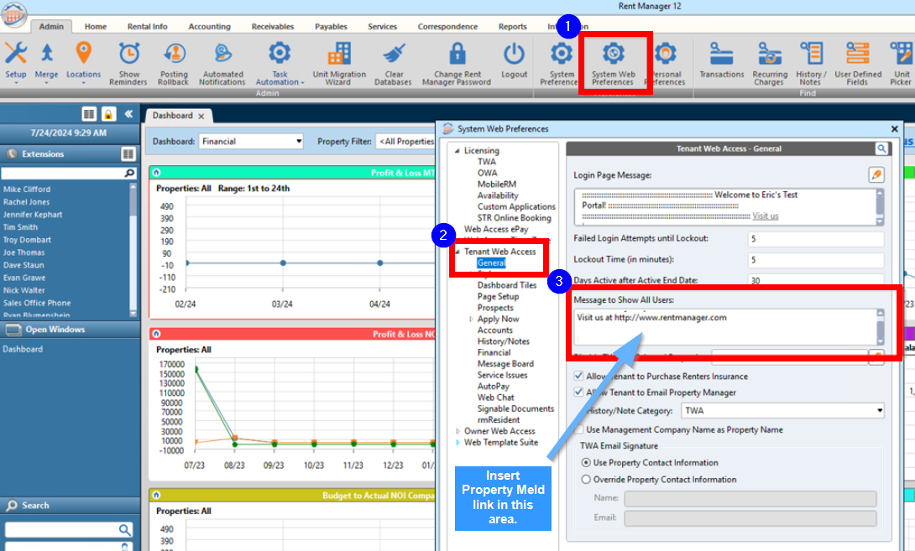The width and height of the screenshot is (915, 551).
Task: Switch to the Accounting ribbon tab
Action: pos(209,27)
